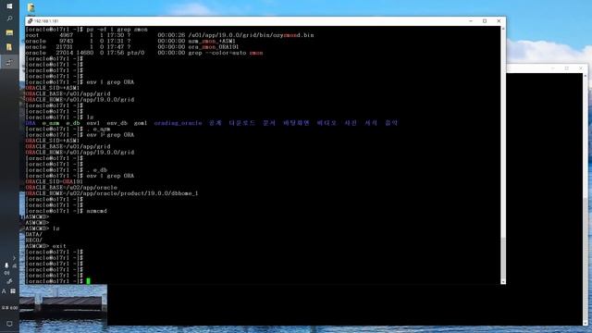Viewport: 592px width, 333px height.
Task: Open the taskbar search icon
Action: pyautogui.click(x=9, y=18)
